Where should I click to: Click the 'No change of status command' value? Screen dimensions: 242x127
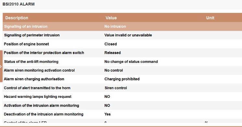(x=131, y=62)
